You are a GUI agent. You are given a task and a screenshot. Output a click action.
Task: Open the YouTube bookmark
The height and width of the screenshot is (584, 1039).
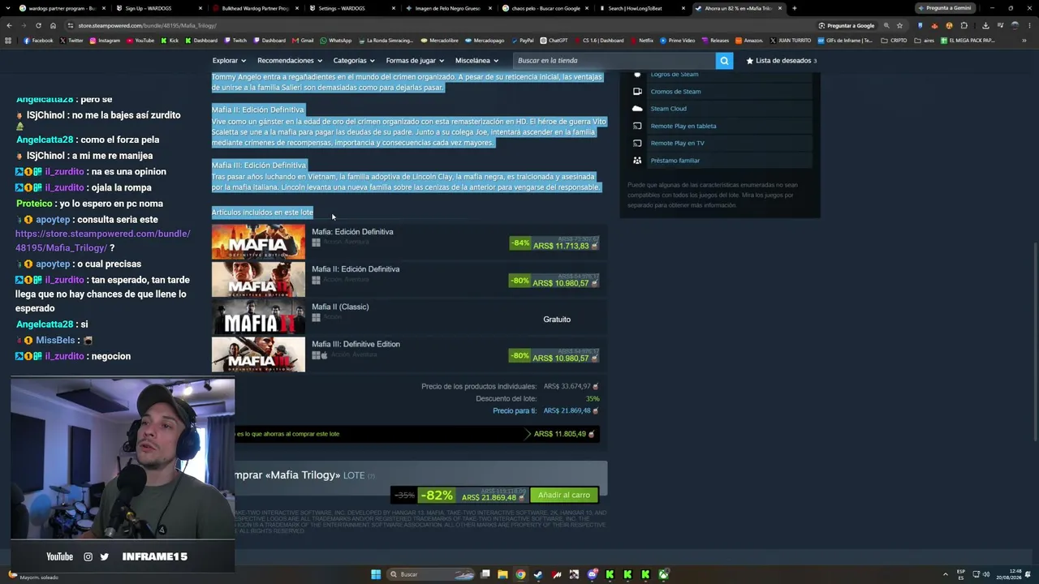[x=140, y=40]
